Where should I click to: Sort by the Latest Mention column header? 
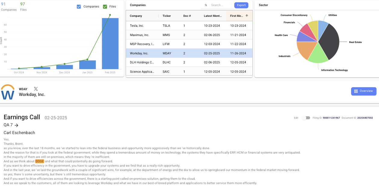(x=213, y=16)
